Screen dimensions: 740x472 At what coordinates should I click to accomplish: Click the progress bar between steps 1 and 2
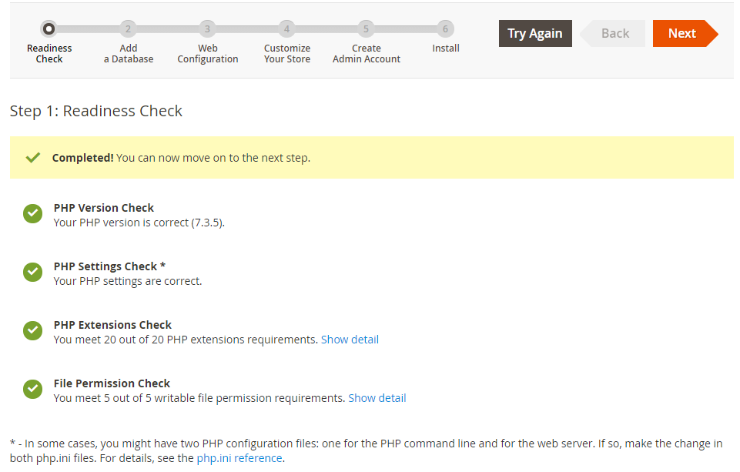tap(89, 29)
